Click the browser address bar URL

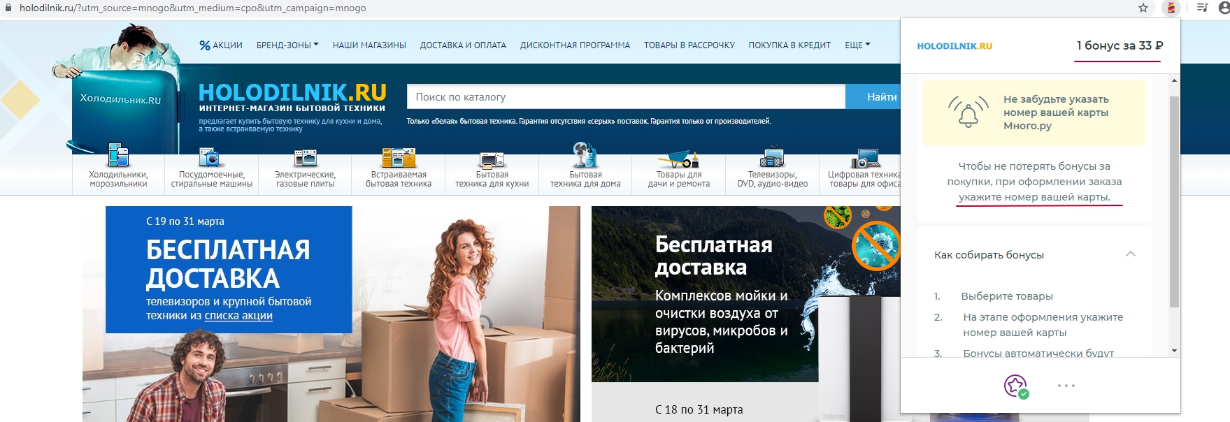pyautogui.click(x=193, y=8)
